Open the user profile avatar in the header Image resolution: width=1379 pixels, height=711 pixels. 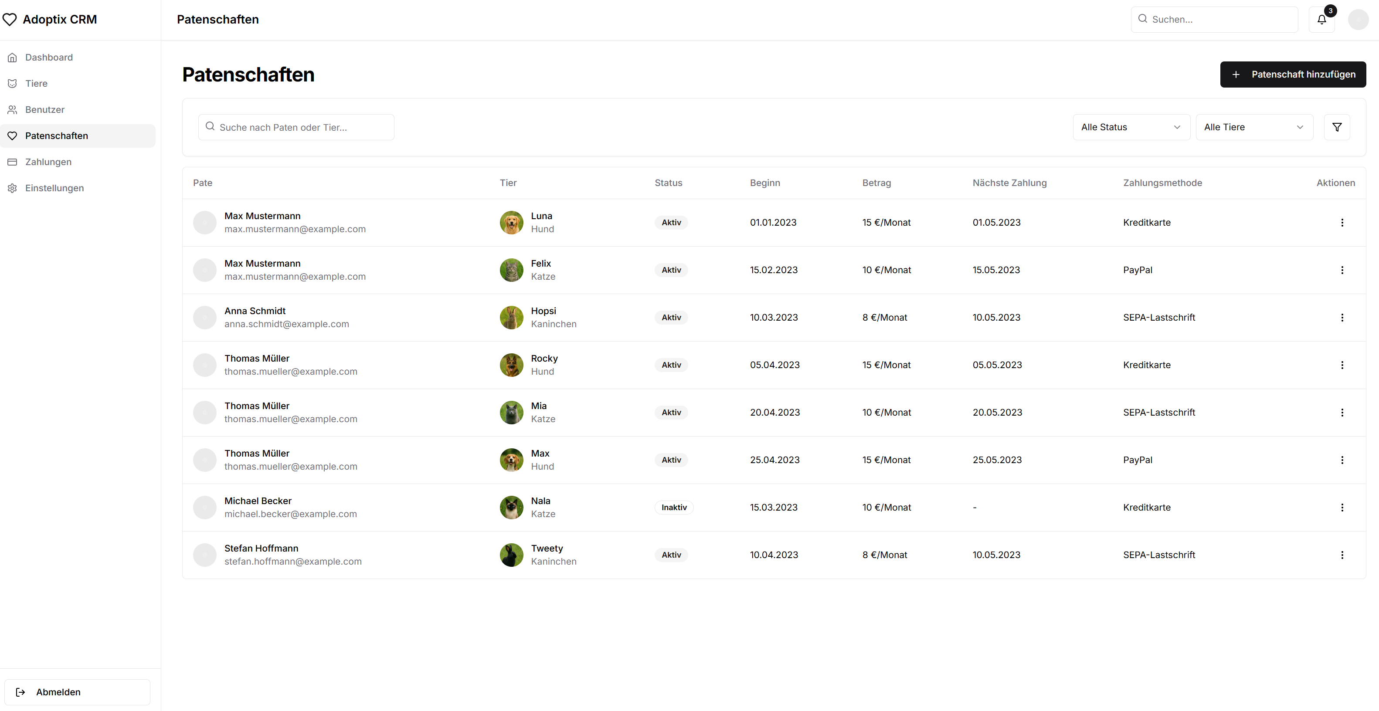click(x=1358, y=20)
